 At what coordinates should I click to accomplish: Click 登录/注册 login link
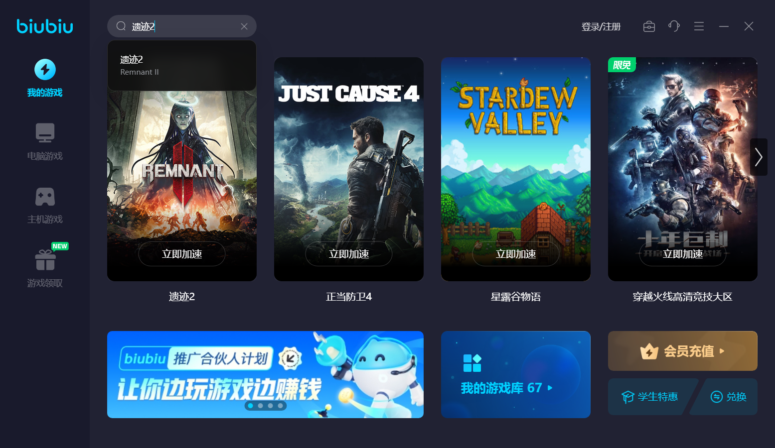tap(601, 26)
